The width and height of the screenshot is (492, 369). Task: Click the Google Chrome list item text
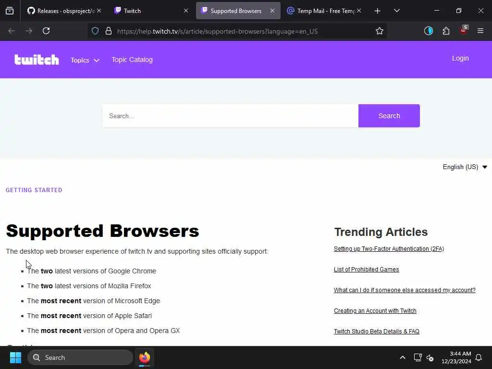92,271
